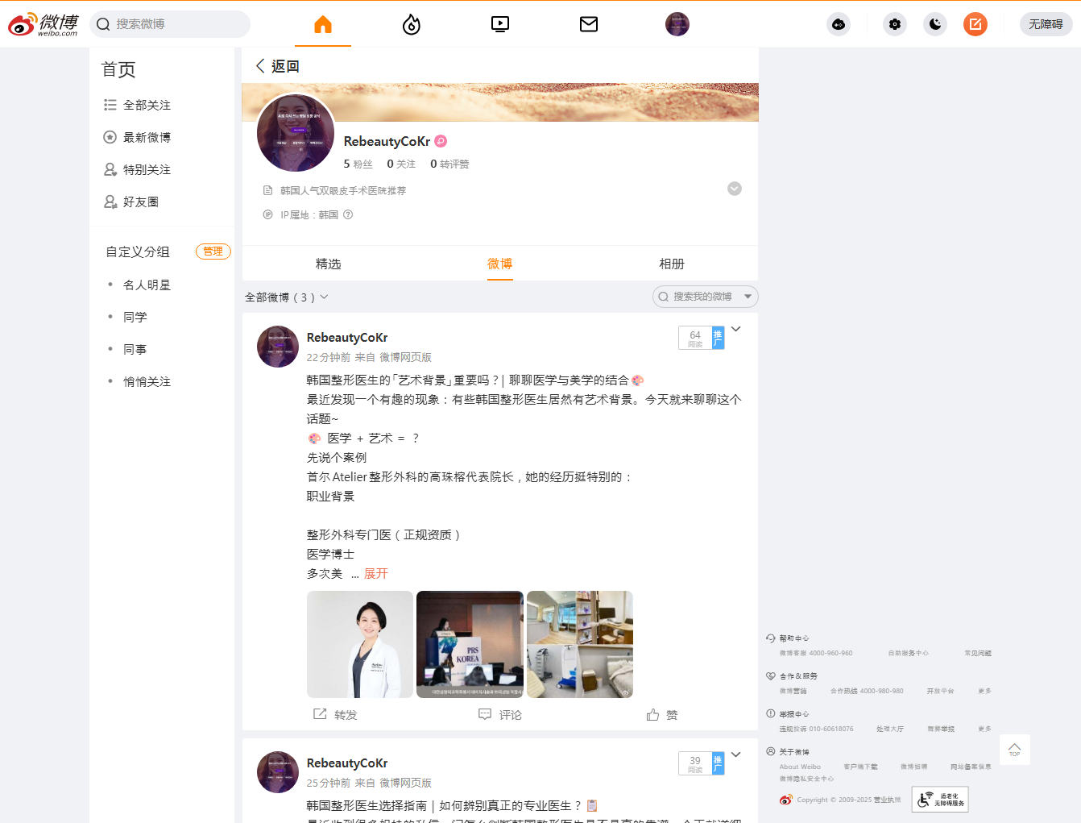
Task: Click 展开 to expand the post text
Action: pyautogui.click(x=375, y=573)
